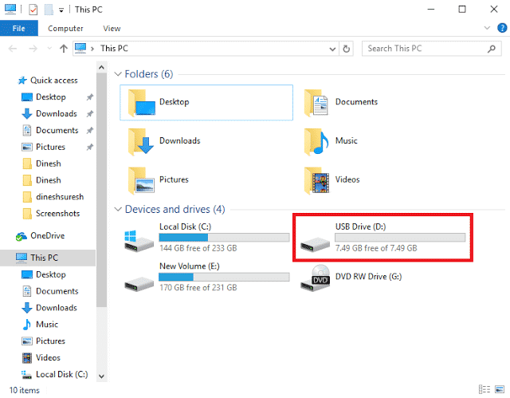Open the Music folder icon in Folders section
510x398 pixels.
click(x=316, y=141)
